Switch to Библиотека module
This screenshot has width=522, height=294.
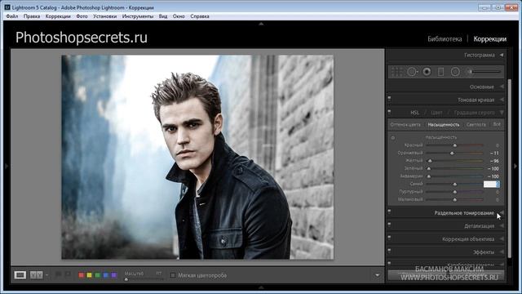[445, 39]
